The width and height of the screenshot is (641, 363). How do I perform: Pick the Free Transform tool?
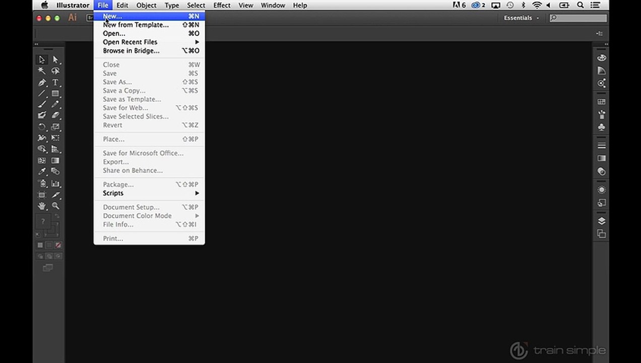[x=55, y=138]
